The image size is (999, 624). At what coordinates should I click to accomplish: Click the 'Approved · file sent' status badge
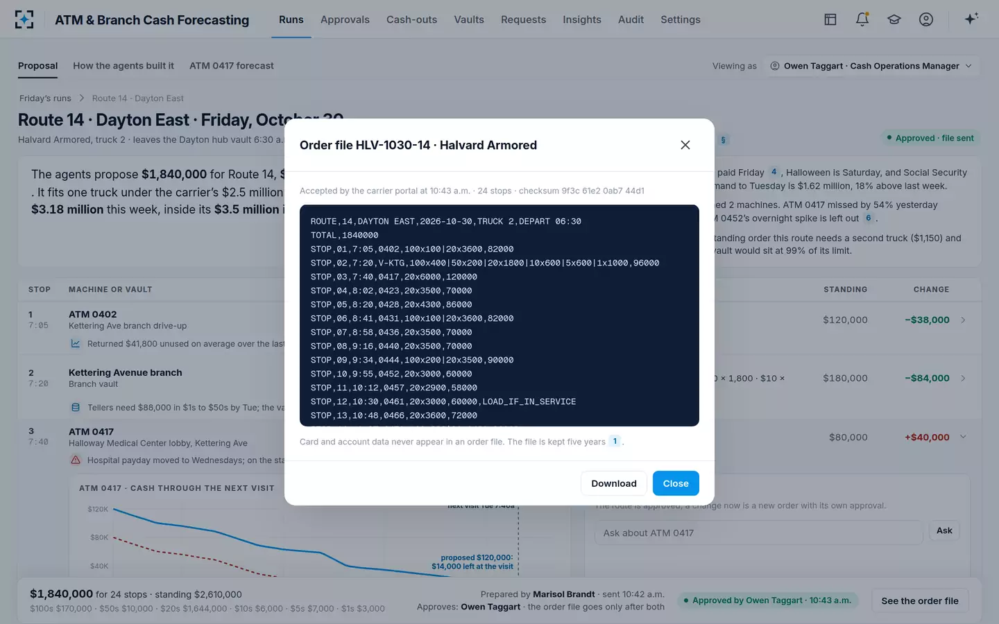point(930,138)
